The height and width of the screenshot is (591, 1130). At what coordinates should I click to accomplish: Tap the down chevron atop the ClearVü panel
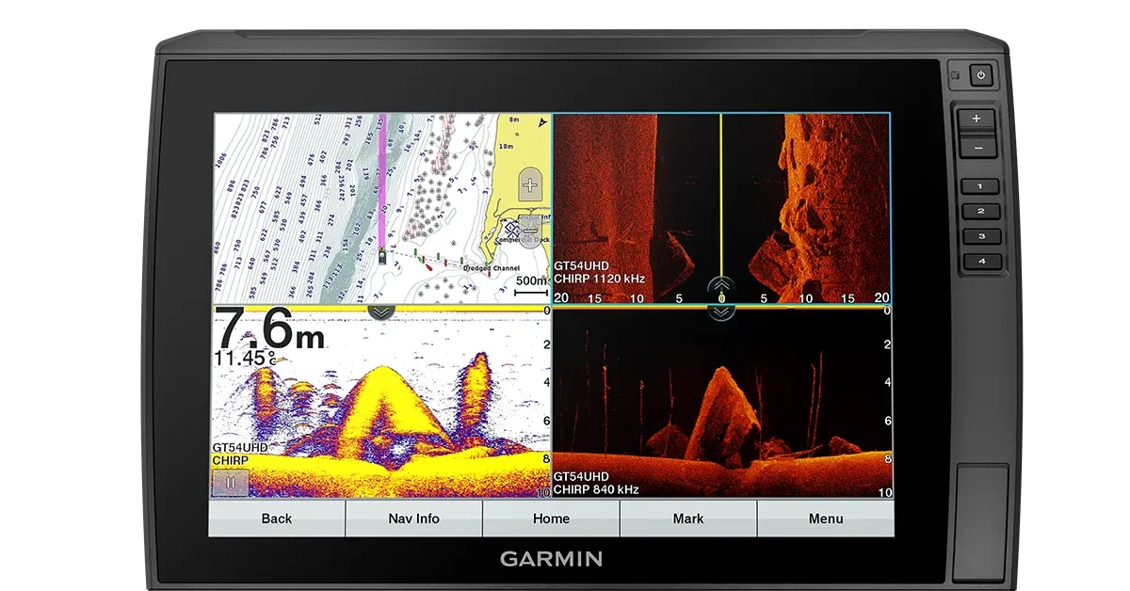[x=721, y=312]
